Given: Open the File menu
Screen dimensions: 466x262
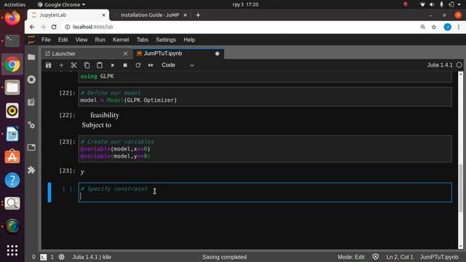Looking at the screenshot, I should click(46, 40).
